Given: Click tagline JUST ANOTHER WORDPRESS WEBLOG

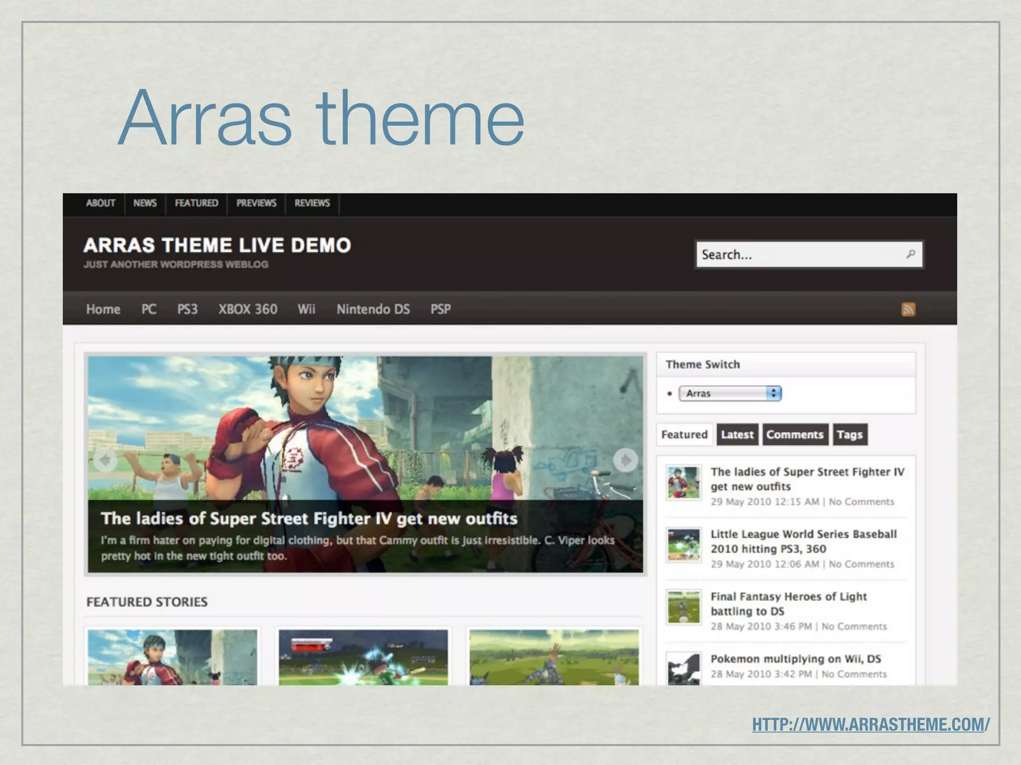Looking at the screenshot, I should coord(176,264).
